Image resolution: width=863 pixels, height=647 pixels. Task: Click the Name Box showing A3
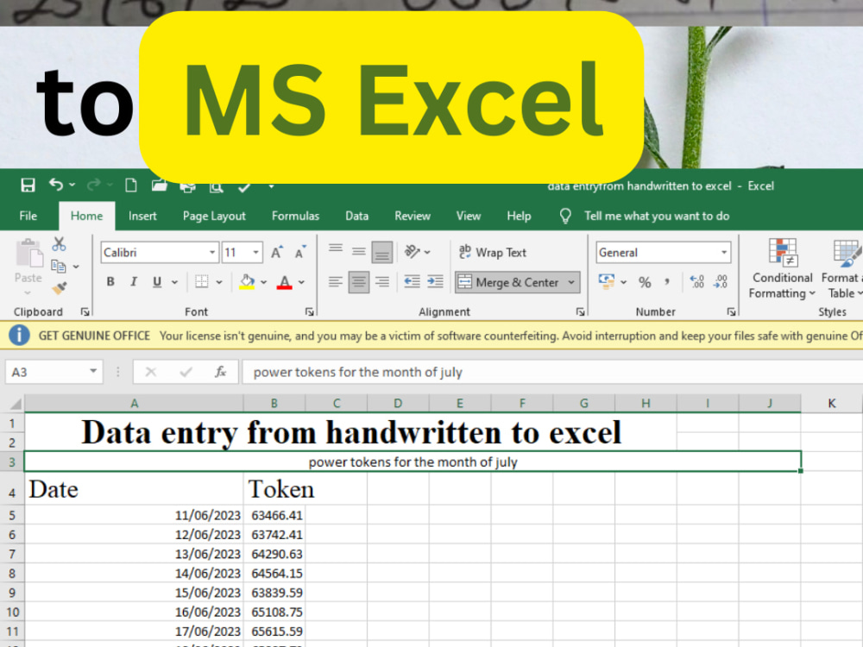pos(47,372)
